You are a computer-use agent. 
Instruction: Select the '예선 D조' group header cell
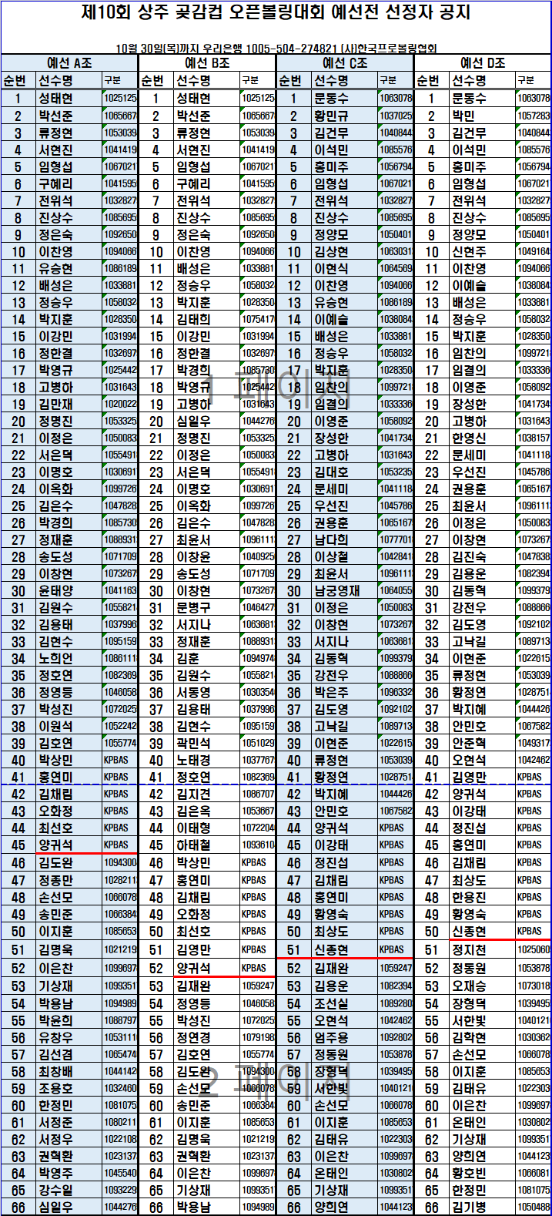[482, 63]
